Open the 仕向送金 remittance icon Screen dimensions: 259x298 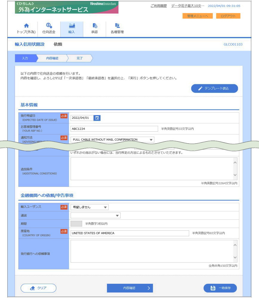49,26
